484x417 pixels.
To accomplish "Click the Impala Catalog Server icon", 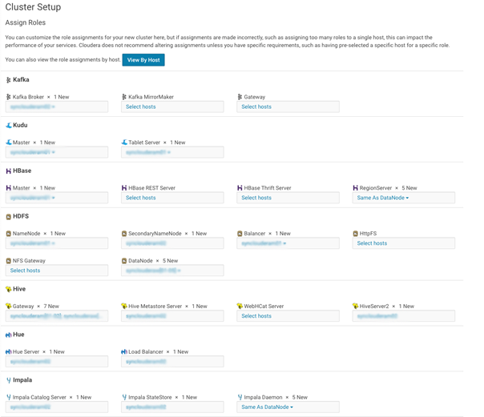I will 9,397.
